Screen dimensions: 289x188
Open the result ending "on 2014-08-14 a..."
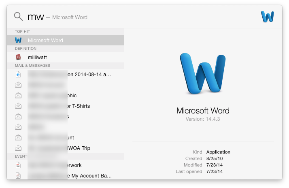(x=66, y=75)
